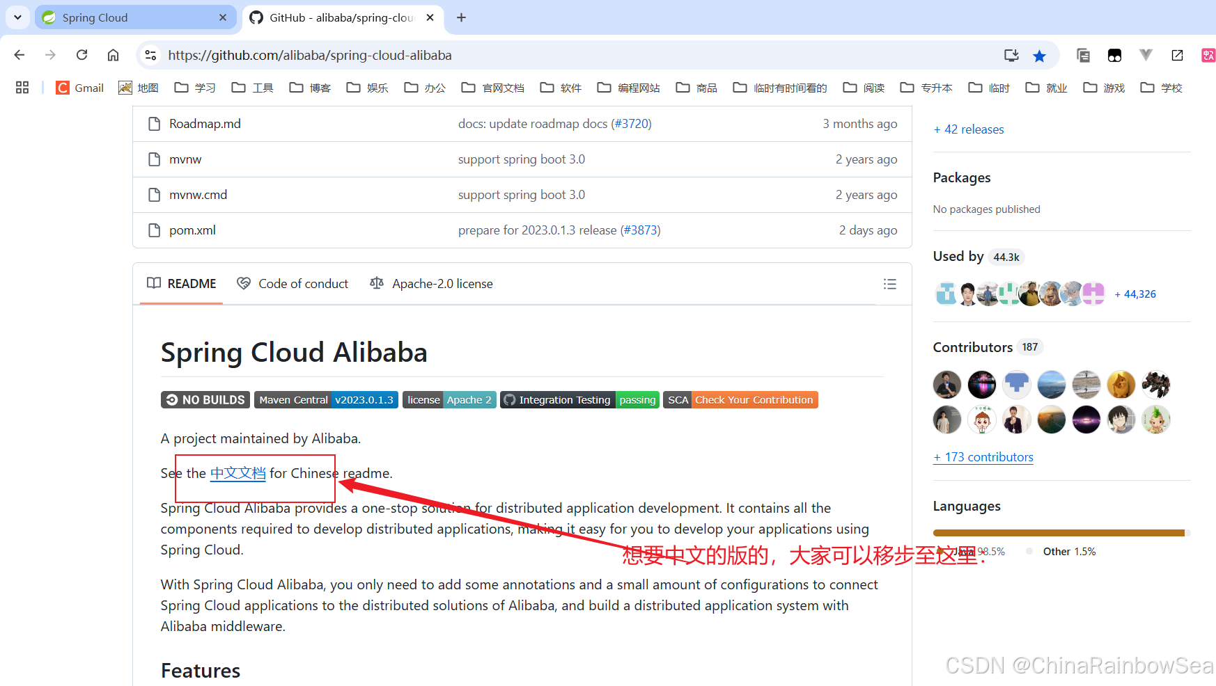Expand the 学习 bookmark folder

[x=194, y=88]
